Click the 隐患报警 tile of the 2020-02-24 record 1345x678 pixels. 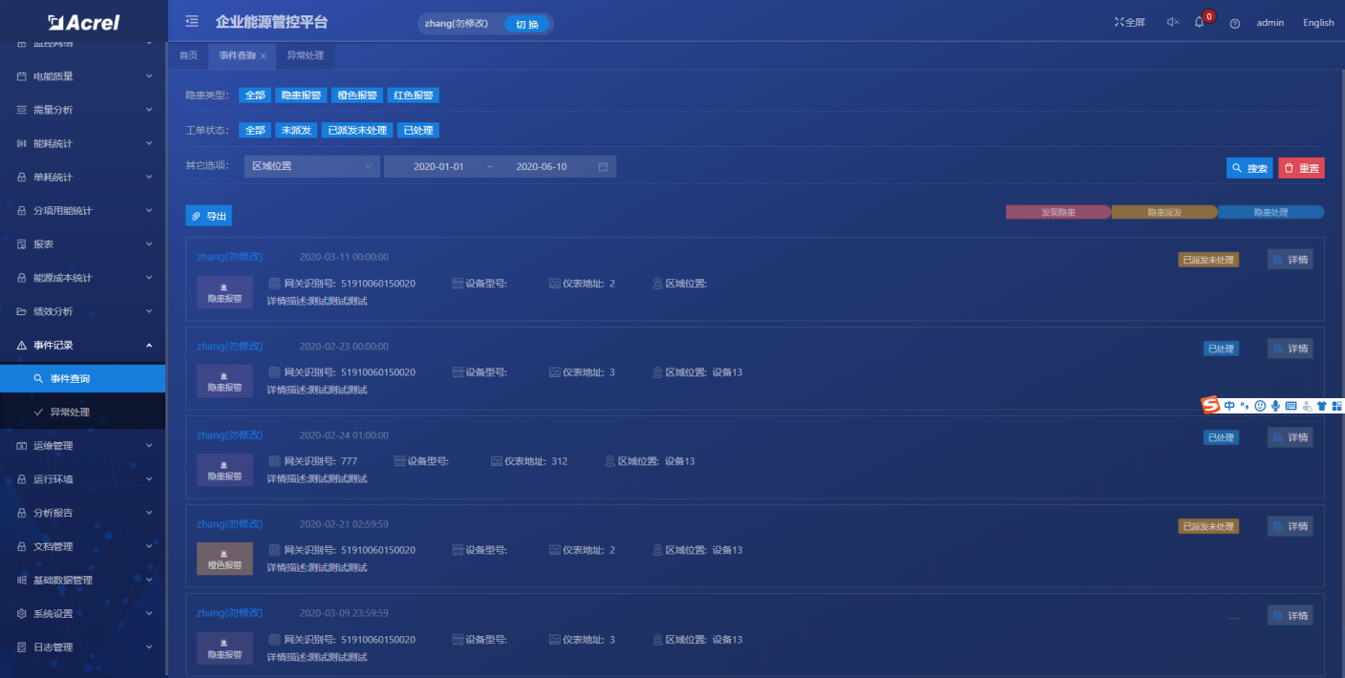224,470
